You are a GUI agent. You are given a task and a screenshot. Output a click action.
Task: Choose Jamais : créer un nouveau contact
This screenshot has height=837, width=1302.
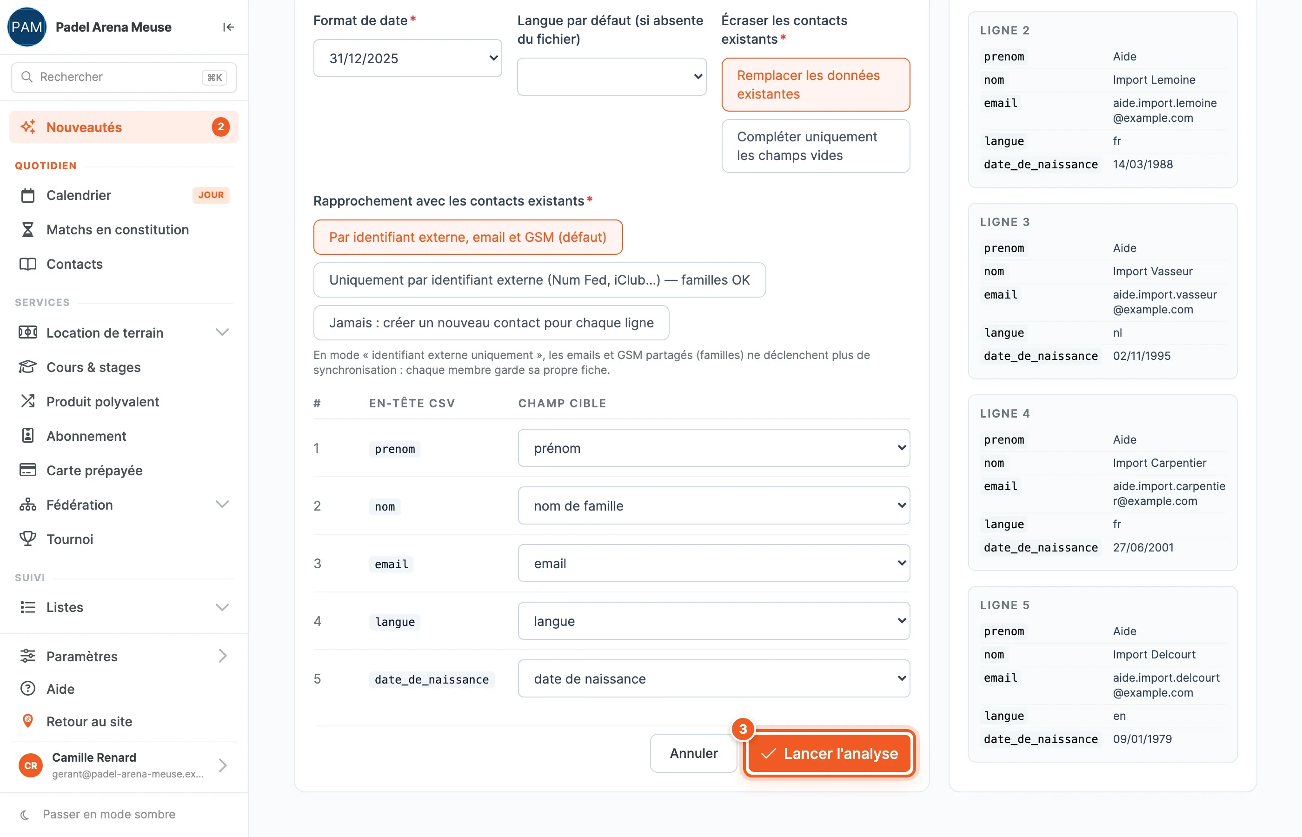click(491, 323)
